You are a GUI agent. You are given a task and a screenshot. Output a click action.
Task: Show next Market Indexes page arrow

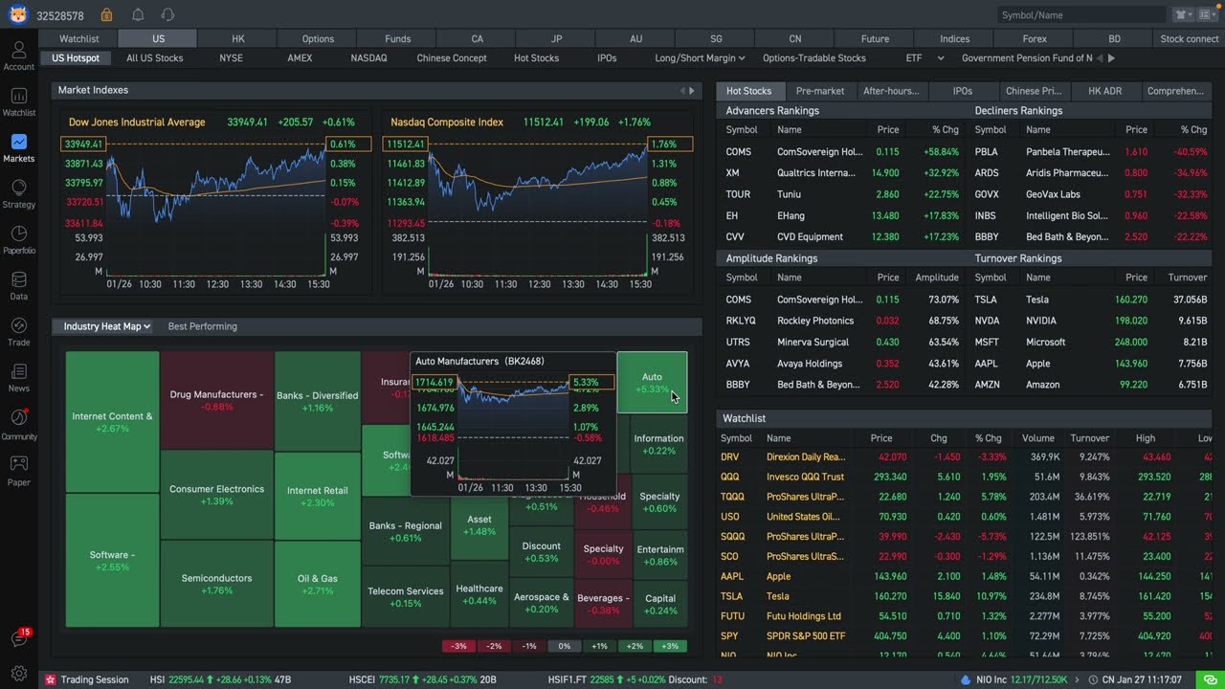click(693, 91)
